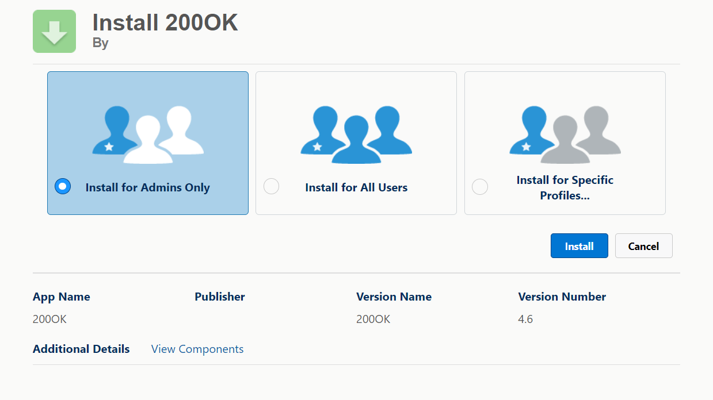The width and height of the screenshot is (713, 400).
Task: Select the Install for Admins Only radio button
Action: click(63, 187)
